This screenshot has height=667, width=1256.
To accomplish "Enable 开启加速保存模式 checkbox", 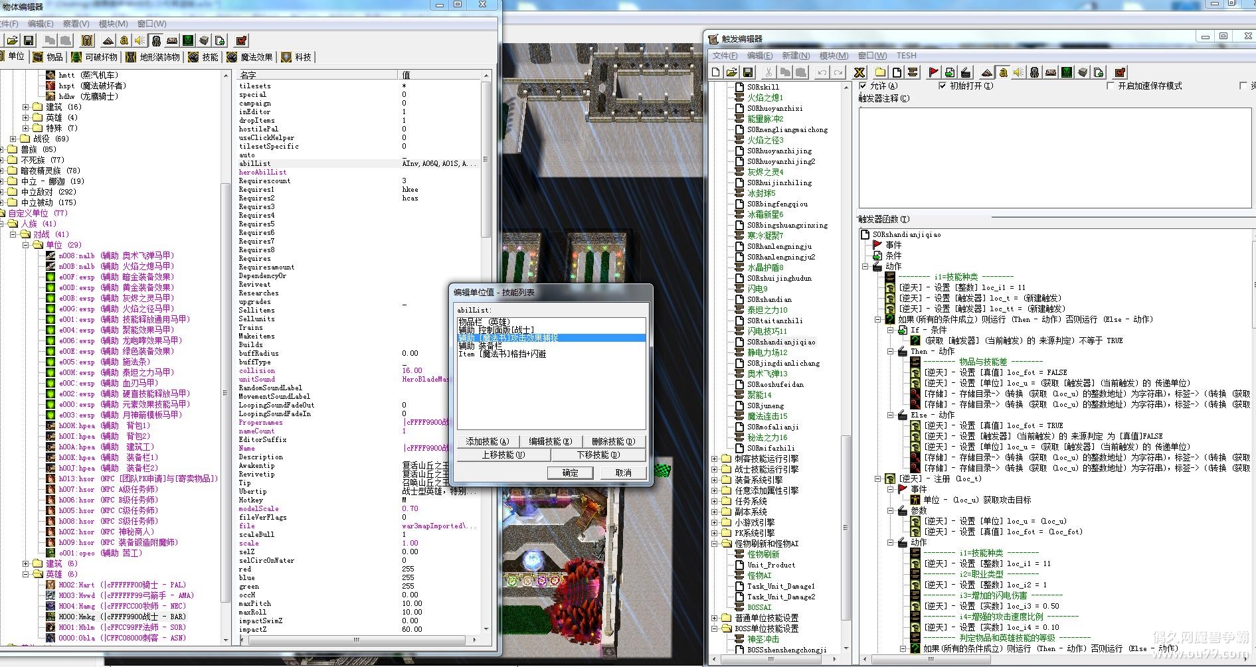I will 1111,86.
